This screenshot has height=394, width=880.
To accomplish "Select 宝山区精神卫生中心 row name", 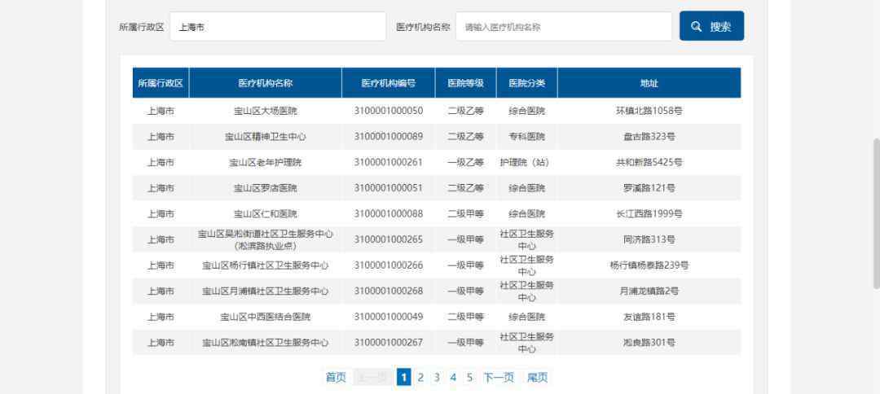I will [x=266, y=137].
